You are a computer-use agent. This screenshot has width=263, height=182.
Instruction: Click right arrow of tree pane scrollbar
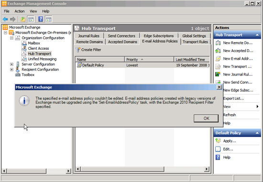[x=68, y=171]
